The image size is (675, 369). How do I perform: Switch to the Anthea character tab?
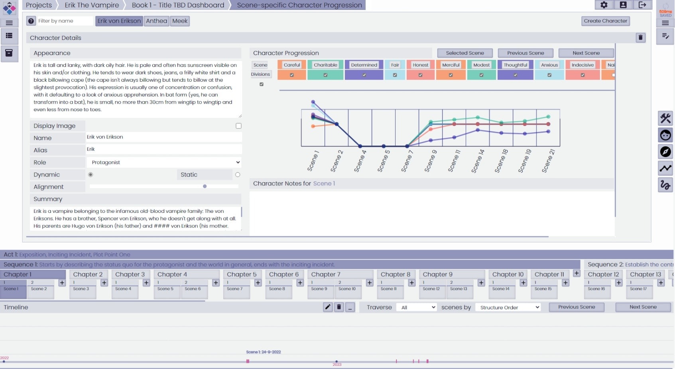(x=156, y=21)
